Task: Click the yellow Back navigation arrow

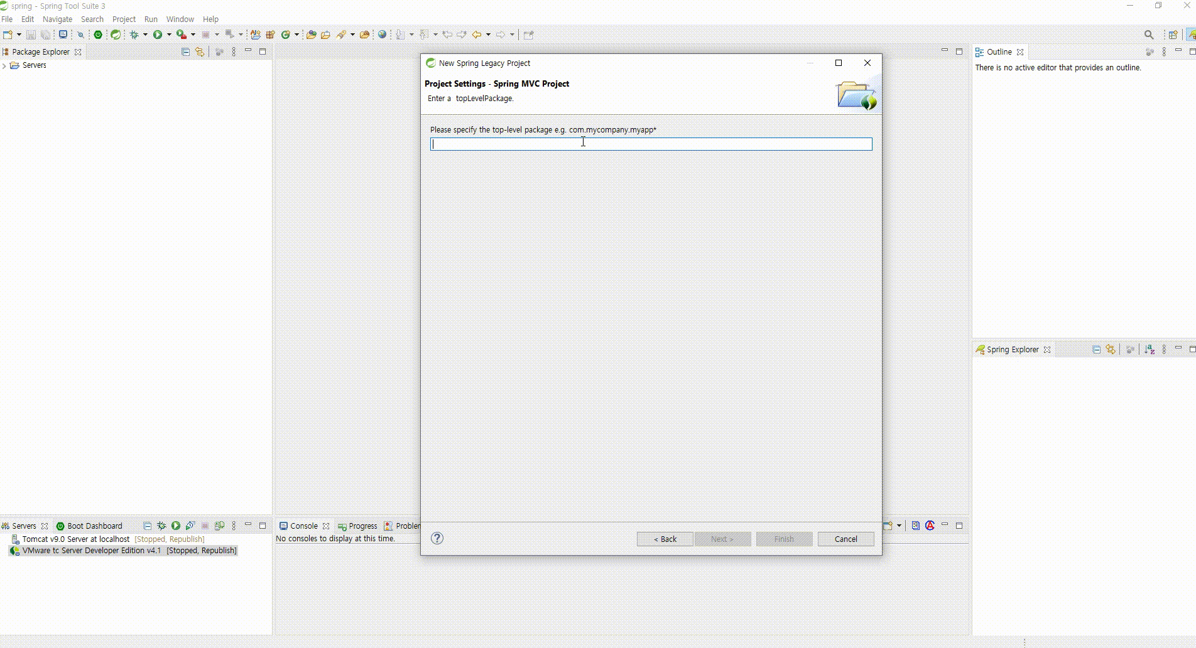Action: pos(477,35)
